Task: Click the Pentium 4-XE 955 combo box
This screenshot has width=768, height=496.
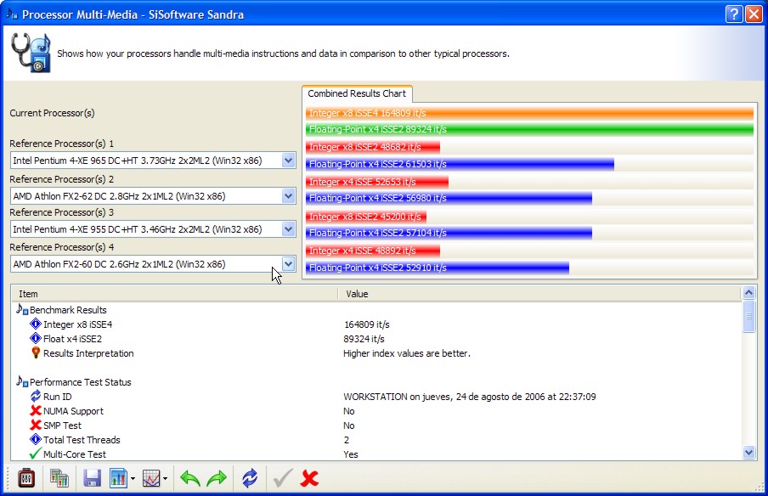Action: pos(153,228)
